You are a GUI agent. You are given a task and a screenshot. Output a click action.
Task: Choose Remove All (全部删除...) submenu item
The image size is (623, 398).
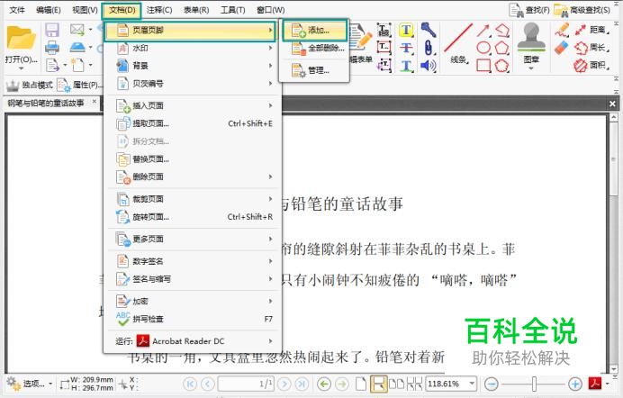click(x=315, y=48)
